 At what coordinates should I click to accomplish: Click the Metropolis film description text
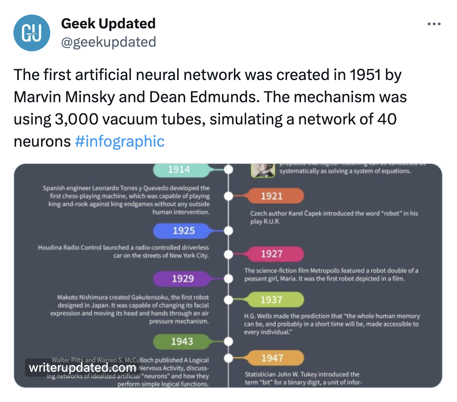(x=331, y=275)
